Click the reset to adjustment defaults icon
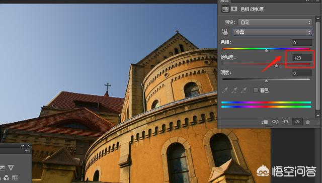Image resolution: width=322 pixels, height=183 pixels. [x=286, y=122]
